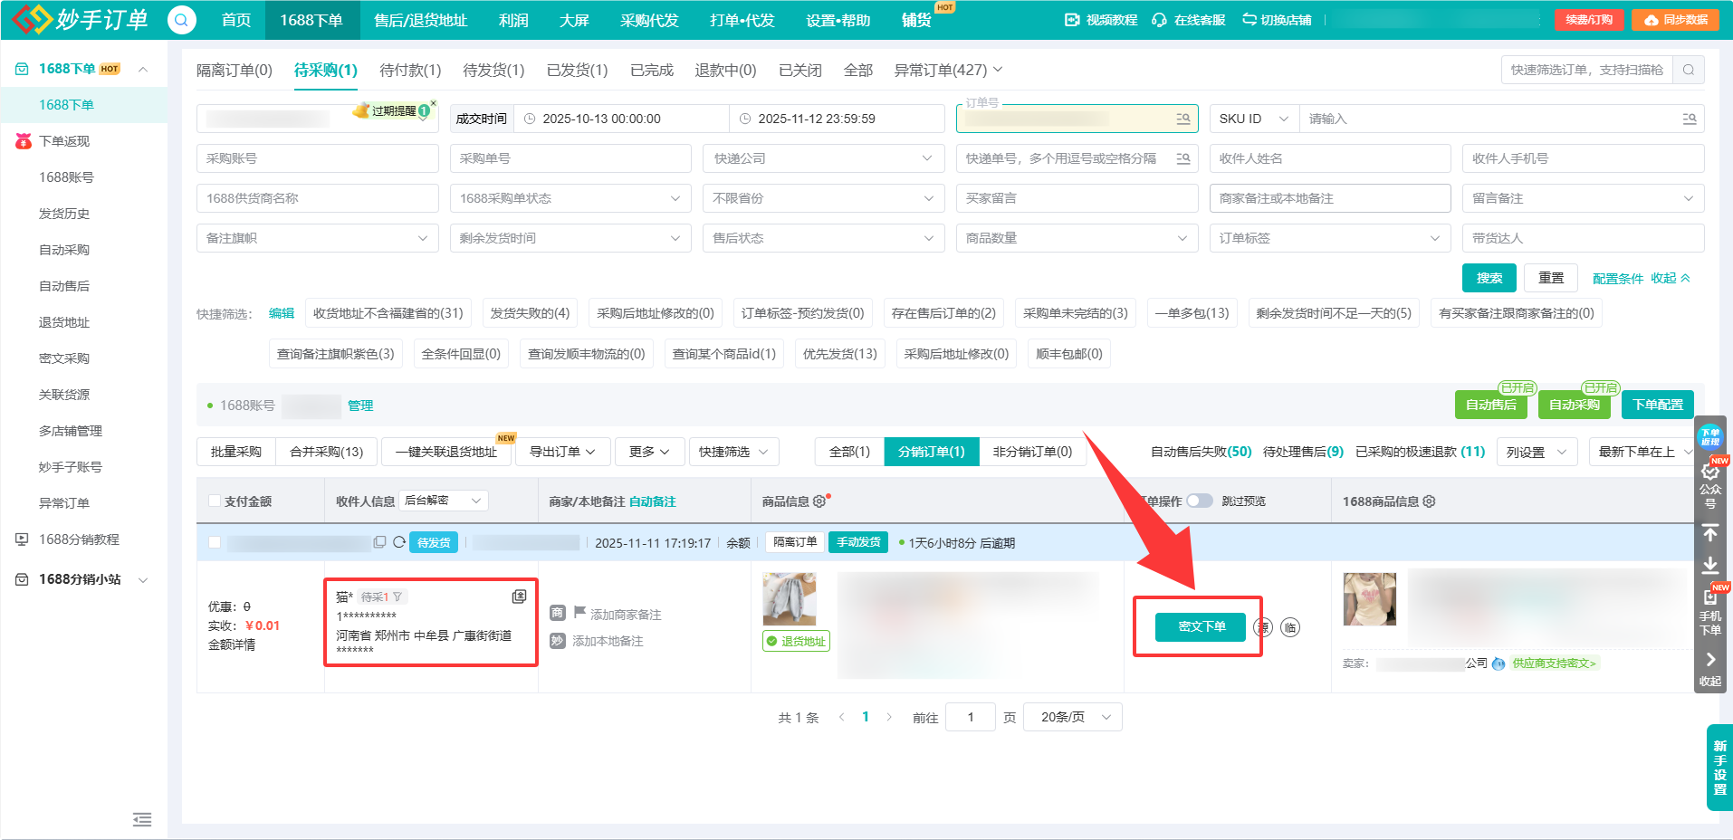Screen dimensions: 1733x840
Task: Click the back-to-top arrow in right sidebar
Action: click(x=1710, y=533)
